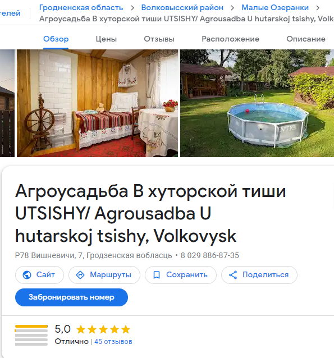Click chevron after Малые Озеранки breadcrumb
The width and height of the screenshot is (334, 358).
[x=318, y=8]
